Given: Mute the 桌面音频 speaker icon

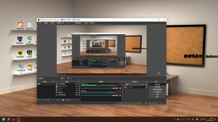Looking at the screenshot, I should tap(117, 95).
